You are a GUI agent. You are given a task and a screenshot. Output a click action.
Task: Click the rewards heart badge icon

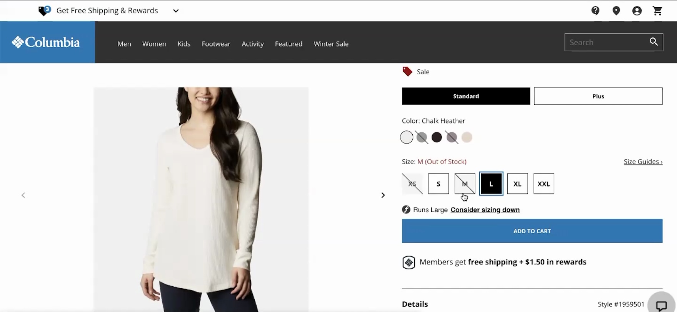pos(44,11)
